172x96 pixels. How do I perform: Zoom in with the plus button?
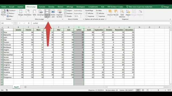click(x=166, y=90)
